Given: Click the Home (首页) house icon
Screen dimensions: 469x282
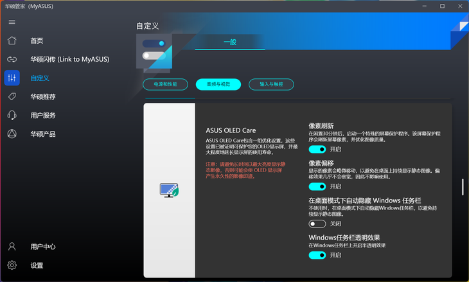Looking at the screenshot, I should (x=12, y=40).
